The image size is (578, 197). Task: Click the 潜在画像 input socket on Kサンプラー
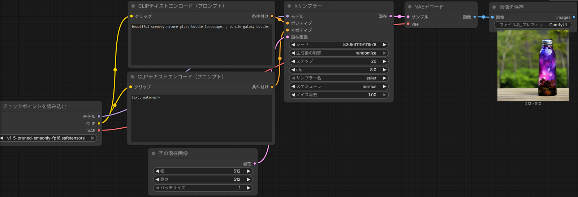pos(288,37)
